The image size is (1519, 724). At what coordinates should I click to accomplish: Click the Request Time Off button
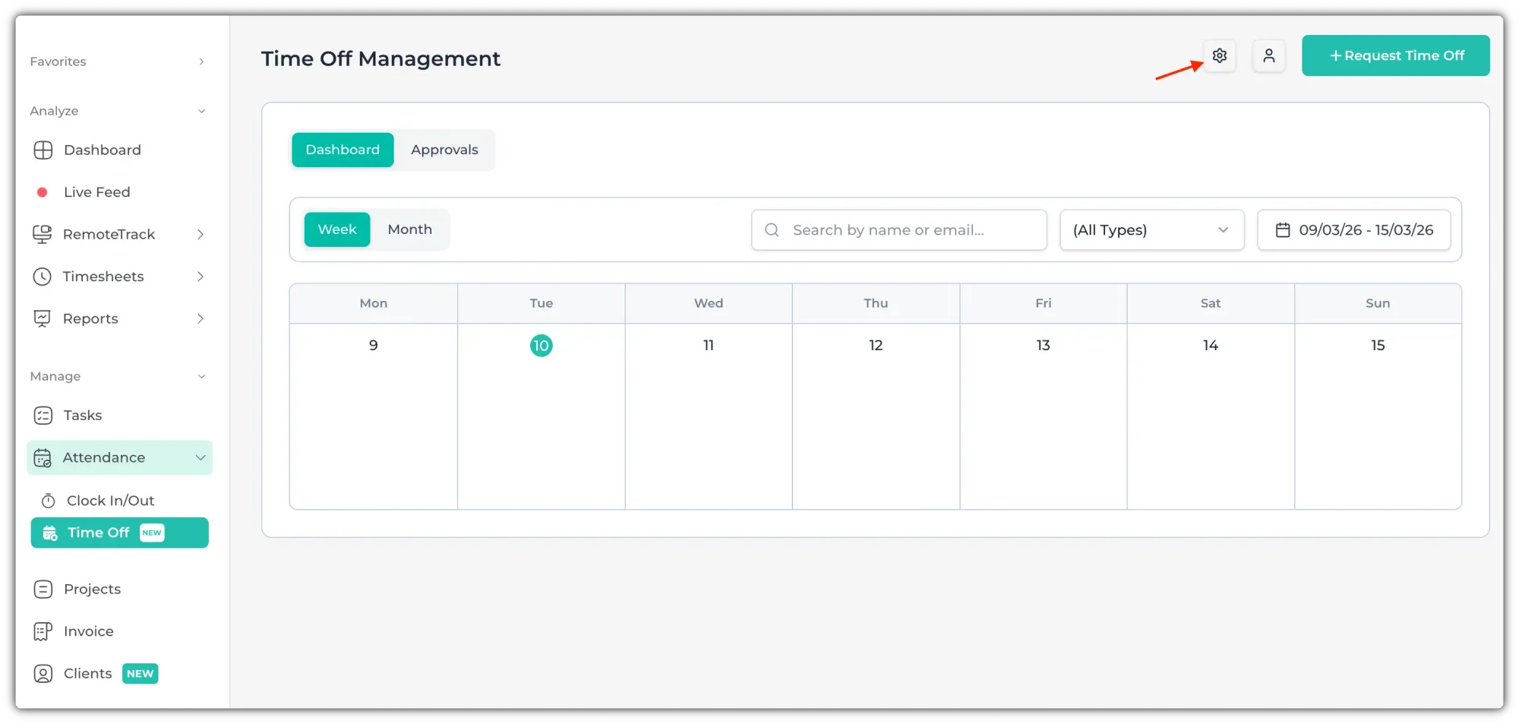[1395, 55]
